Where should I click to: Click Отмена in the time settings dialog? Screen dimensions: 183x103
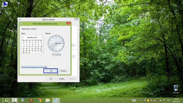pyautogui.click(x=63, y=71)
